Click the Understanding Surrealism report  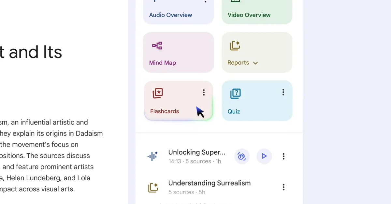coord(209,183)
